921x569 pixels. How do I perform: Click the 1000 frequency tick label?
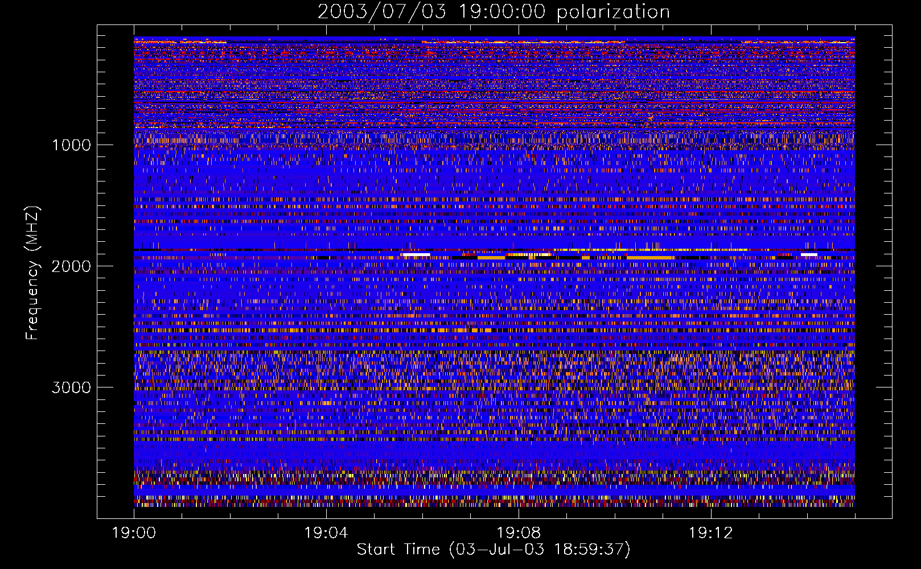pyautogui.click(x=71, y=145)
